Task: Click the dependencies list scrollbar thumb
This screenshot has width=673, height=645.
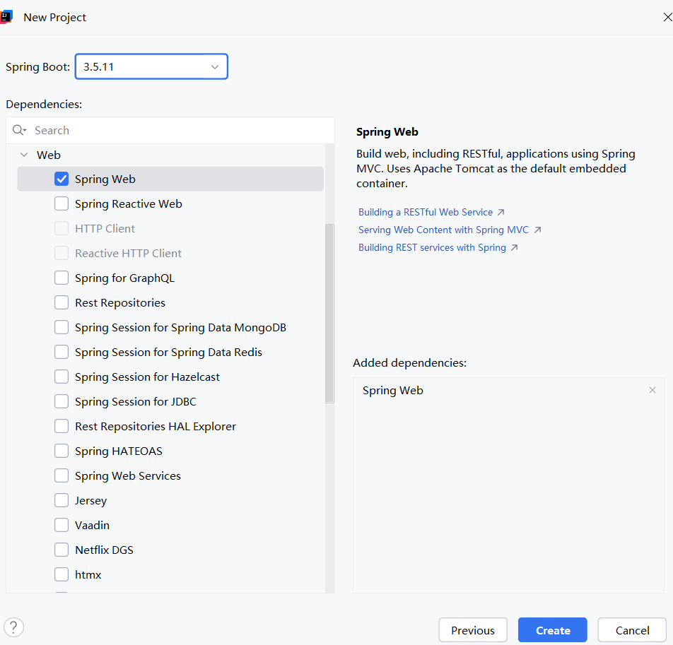Action: [x=329, y=313]
